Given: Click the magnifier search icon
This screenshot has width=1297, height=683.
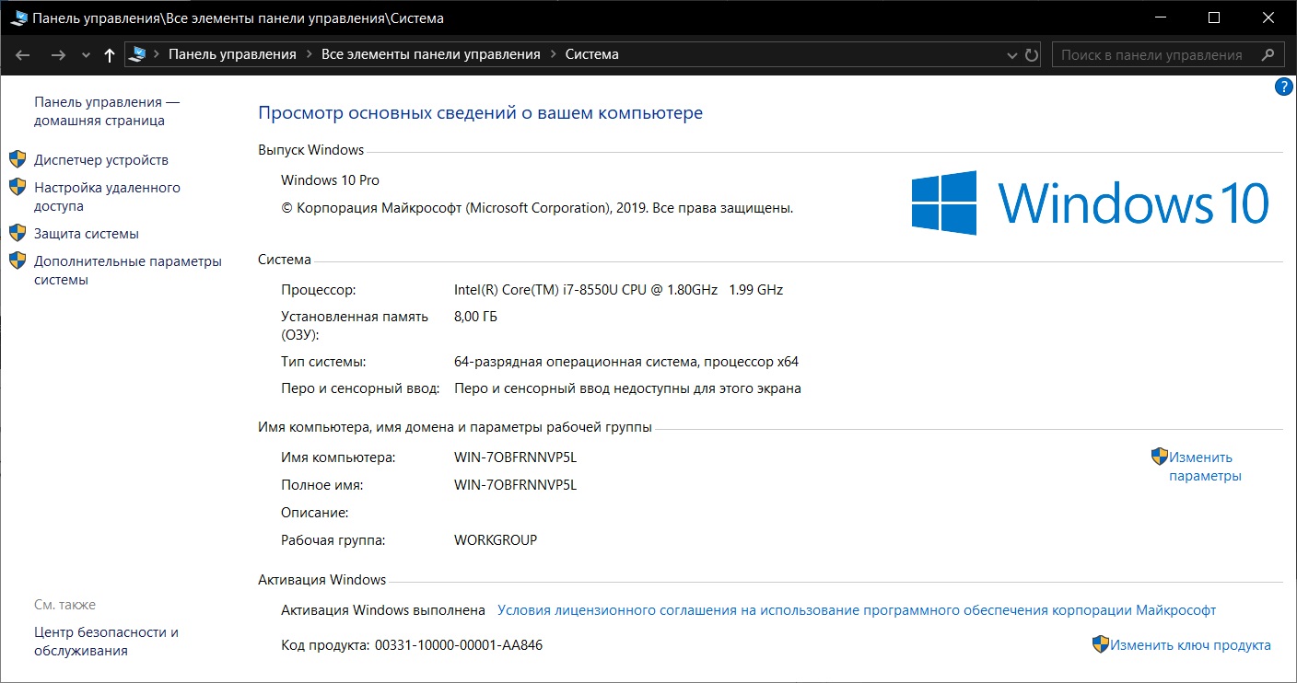Looking at the screenshot, I should (x=1268, y=54).
